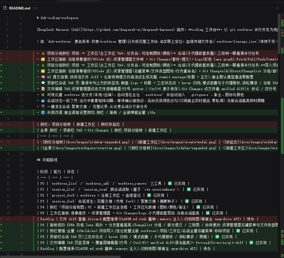The width and height of the screenshot is (284, 258).
Task: Click the removed table header line 侧栏收起态
Action: click(x=80, y=124)
